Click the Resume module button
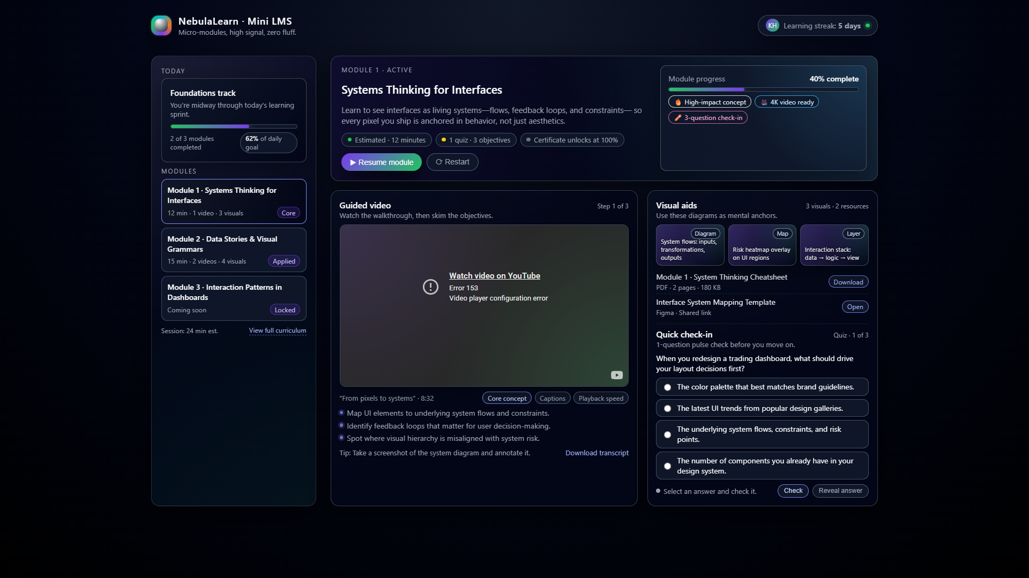The image size is (1029, 578). point(381,162)
